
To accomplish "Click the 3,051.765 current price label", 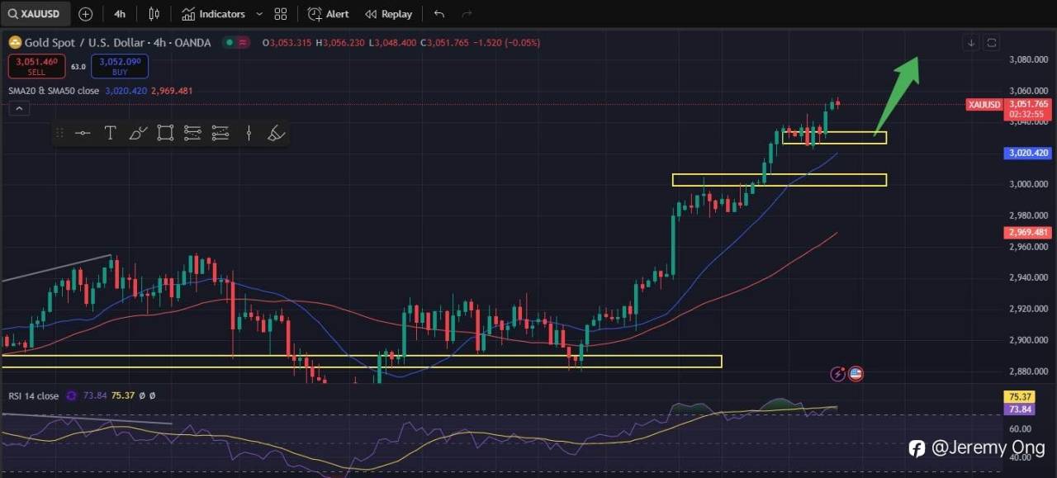I will pos(1028,104).
